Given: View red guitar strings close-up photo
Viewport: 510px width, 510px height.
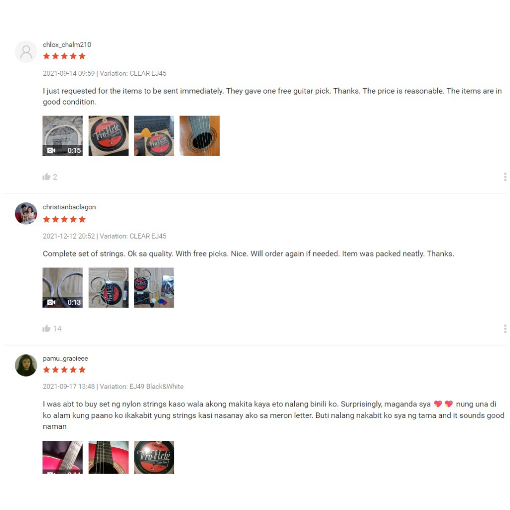Looking at the screenshot, I should 108,457.
